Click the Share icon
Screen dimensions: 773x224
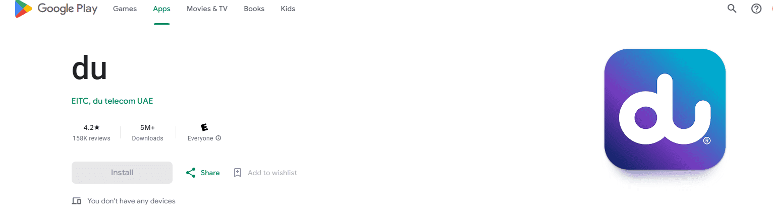(x=191, y=173)
